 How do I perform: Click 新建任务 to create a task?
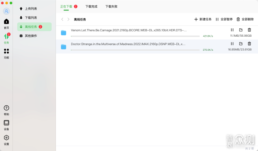203,19
